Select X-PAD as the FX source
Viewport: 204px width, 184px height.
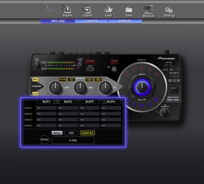[x=35, y=94]
